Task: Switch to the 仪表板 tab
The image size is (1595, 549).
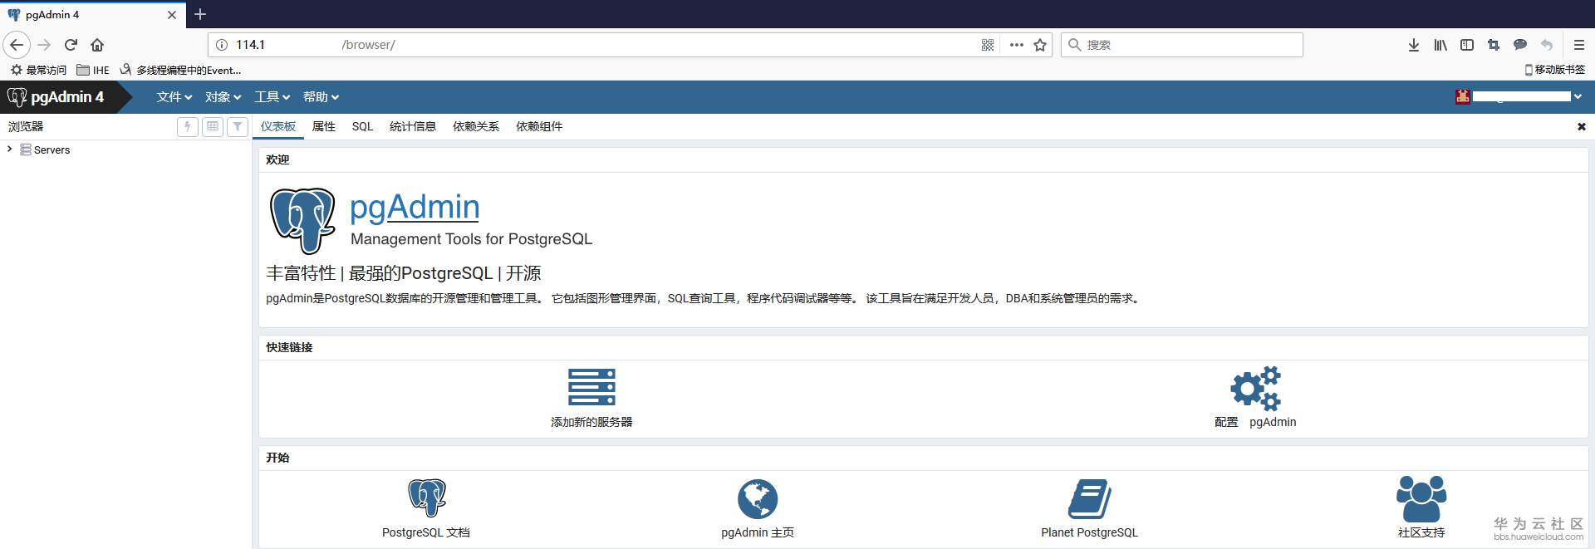Action: (278, 126)
